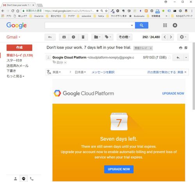
Task: Open the move-to folder dropdown
Action: pyautogui.click(x=97, y=37)
